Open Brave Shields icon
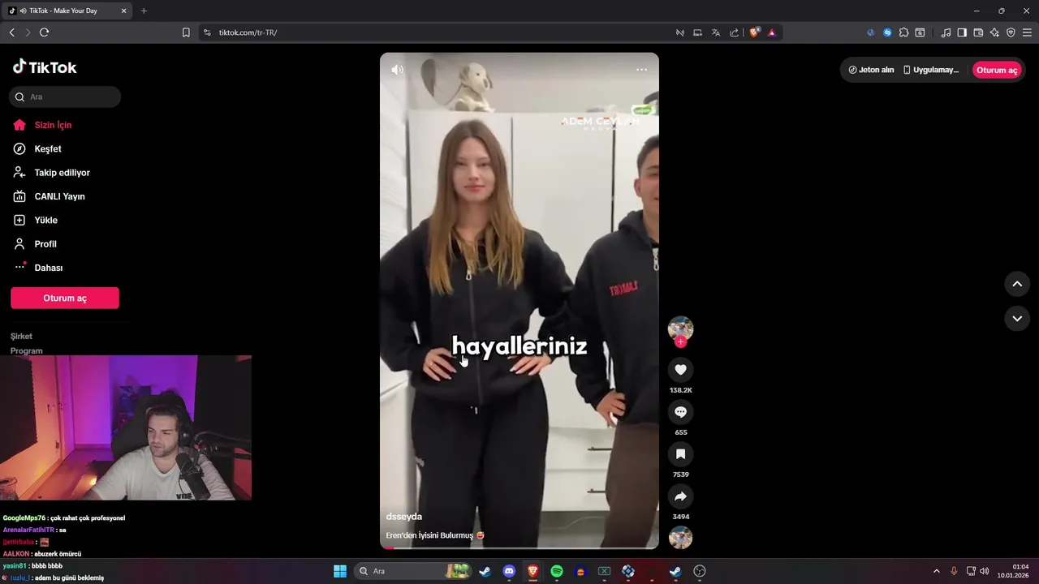The width and height of the screenshot is (1039, 584). pyautogui.click(x=754, y=32)
